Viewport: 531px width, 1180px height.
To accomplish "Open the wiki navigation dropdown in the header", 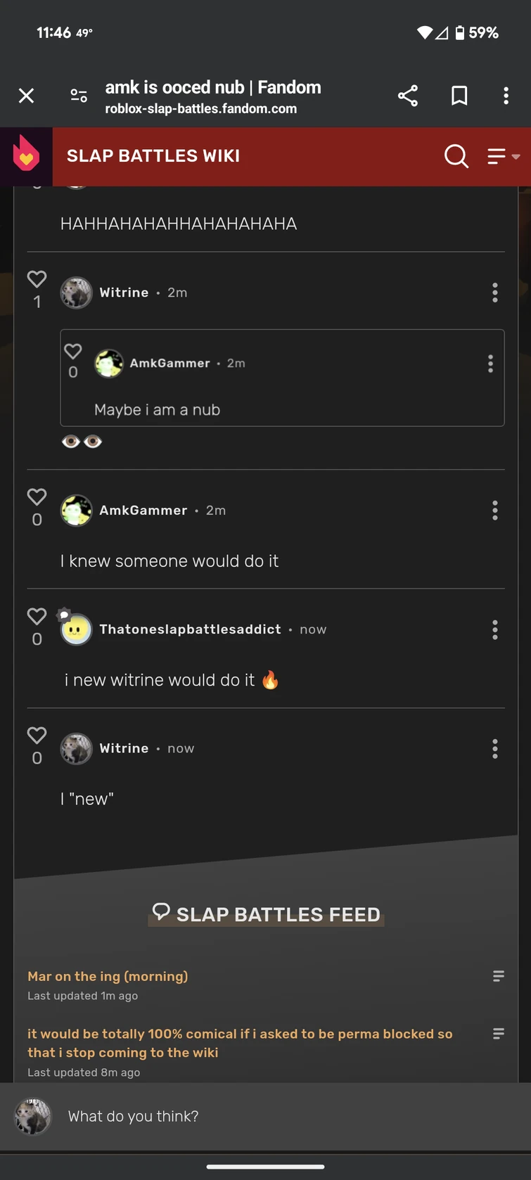I will (501, 156).
